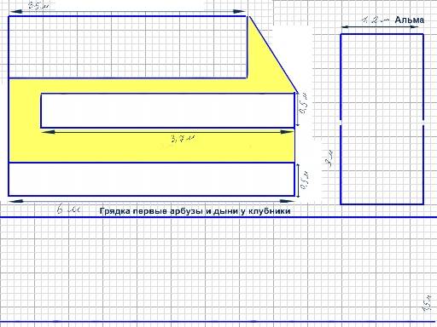Screen dimensions: 437x327
Task: Click the long horizontal blue line under the caption
Action: [218, 217]
